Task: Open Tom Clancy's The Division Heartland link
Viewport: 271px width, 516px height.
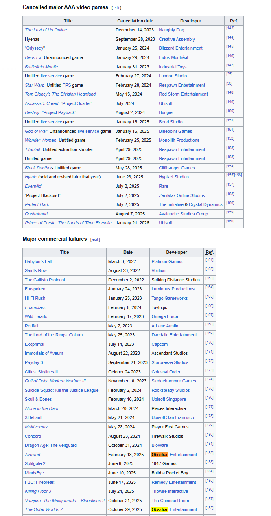Action: coord(60,94)
